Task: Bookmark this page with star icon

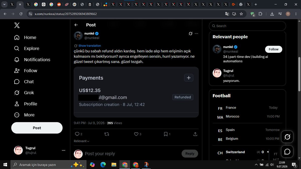Action: (241, 14)
